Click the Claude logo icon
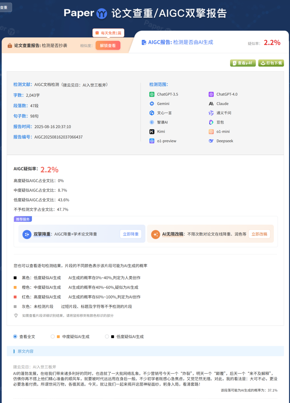This screenshot has width=290, height=403. [x=211, y=104]
